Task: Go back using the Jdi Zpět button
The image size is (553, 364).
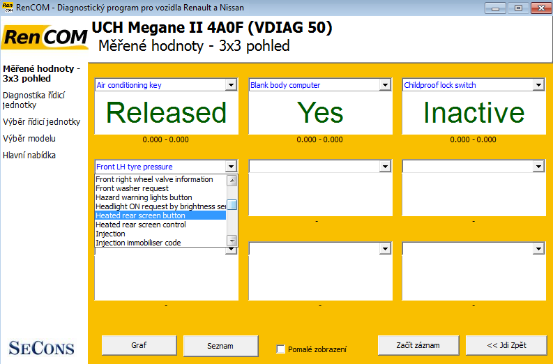Action: click(506, 346)
